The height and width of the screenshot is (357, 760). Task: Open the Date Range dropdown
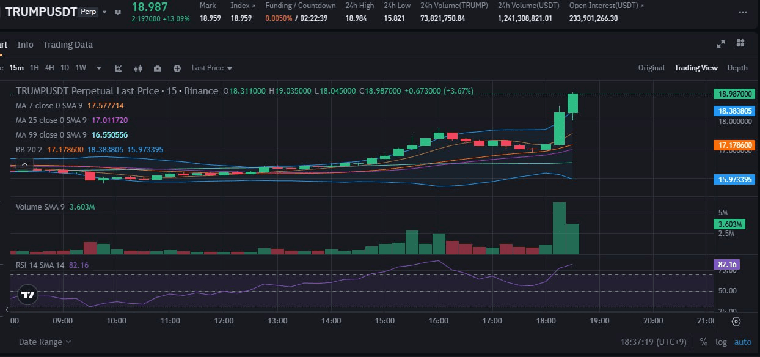(x=45, y=342)
